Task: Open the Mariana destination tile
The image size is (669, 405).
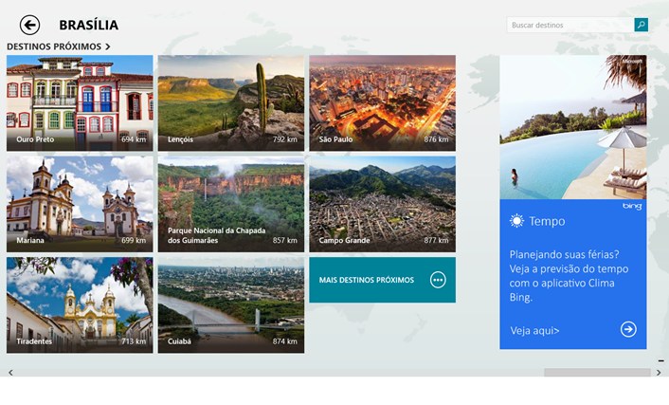Action: pos(80,203)
